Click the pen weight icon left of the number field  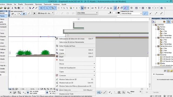click(x=109, y=13)
